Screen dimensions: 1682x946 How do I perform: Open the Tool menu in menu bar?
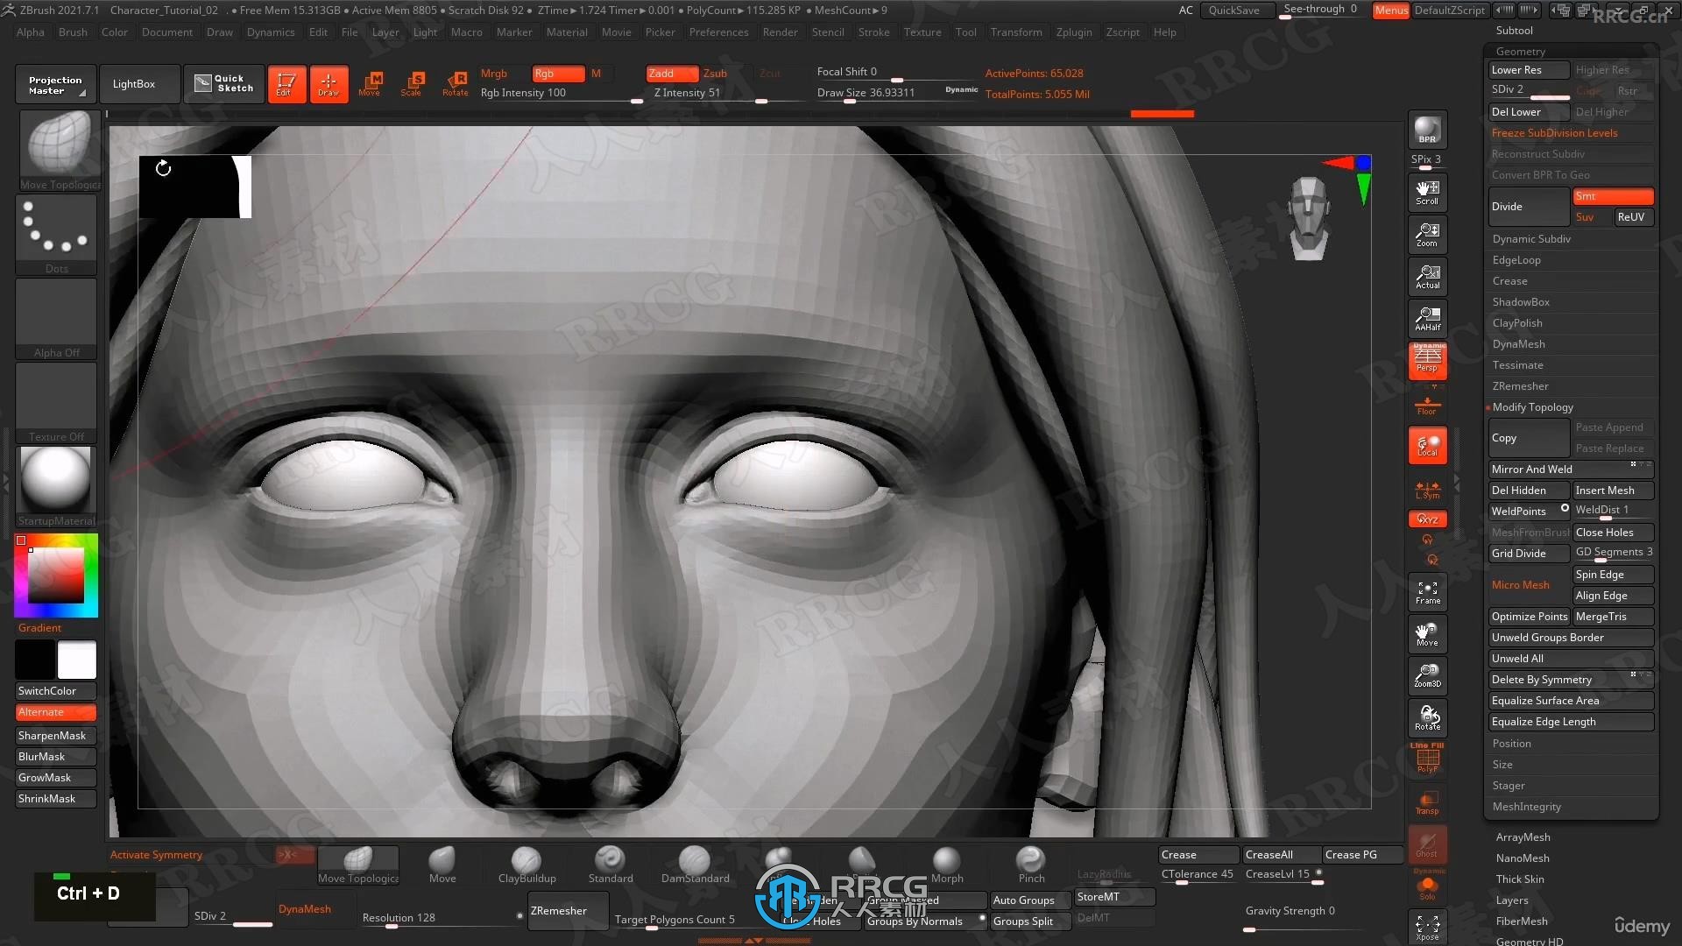point(965,32)
